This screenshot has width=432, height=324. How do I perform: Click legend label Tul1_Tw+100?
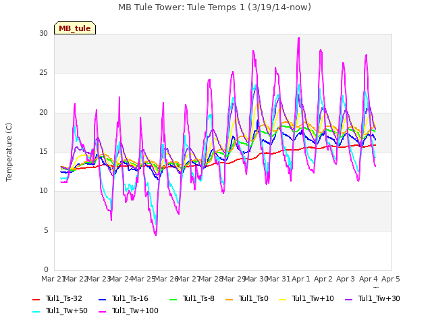point(135,310)
